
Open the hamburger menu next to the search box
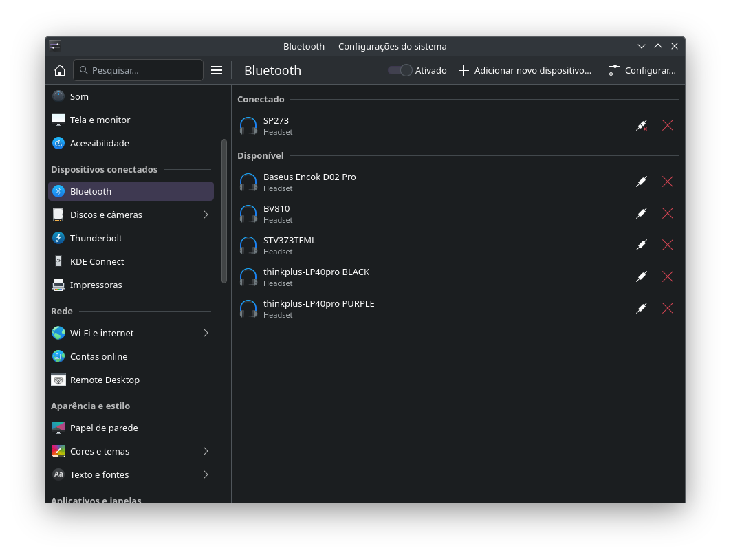pos(217,70)
